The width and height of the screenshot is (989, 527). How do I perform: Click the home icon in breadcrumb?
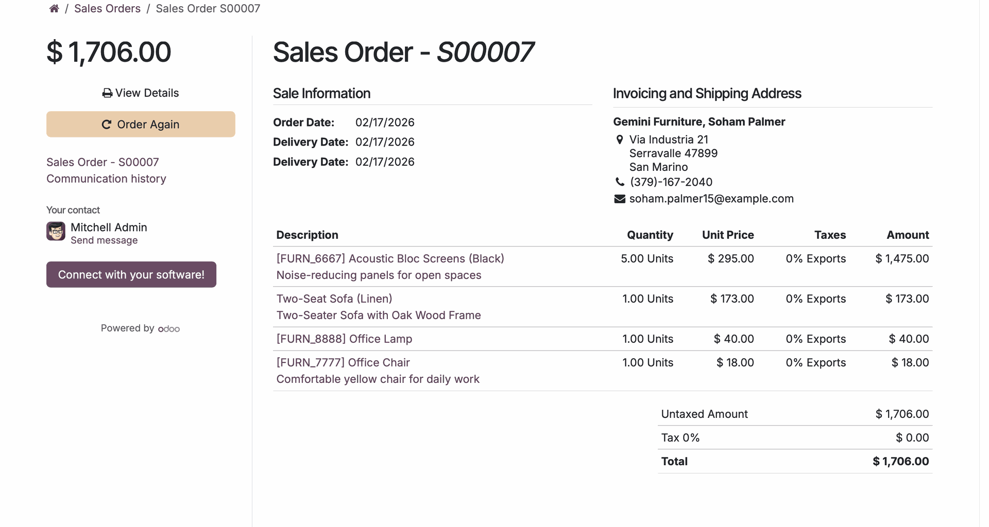(54, 9)
